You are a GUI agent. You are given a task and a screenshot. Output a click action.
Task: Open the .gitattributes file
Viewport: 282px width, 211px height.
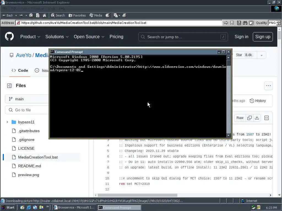pos(29,131)
